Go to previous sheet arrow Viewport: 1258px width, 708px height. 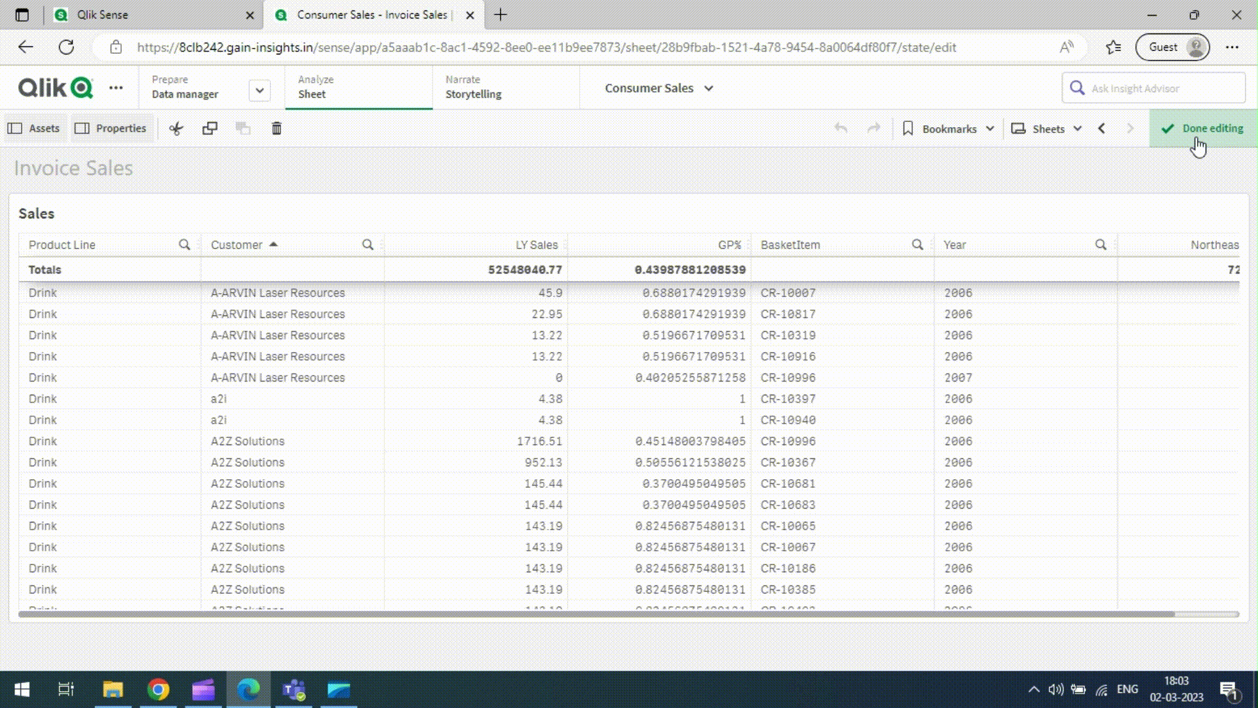[1102, 128]
